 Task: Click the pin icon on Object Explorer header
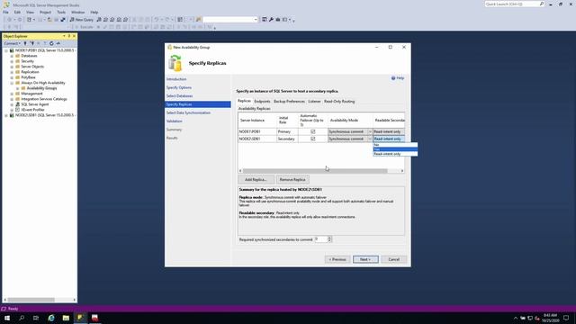(69, 36)
